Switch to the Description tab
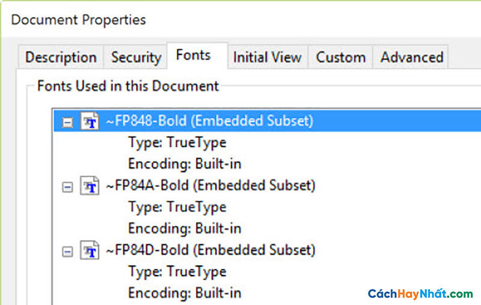The height and width of the screenshot is (305, 481). click(x=61, y=57)
